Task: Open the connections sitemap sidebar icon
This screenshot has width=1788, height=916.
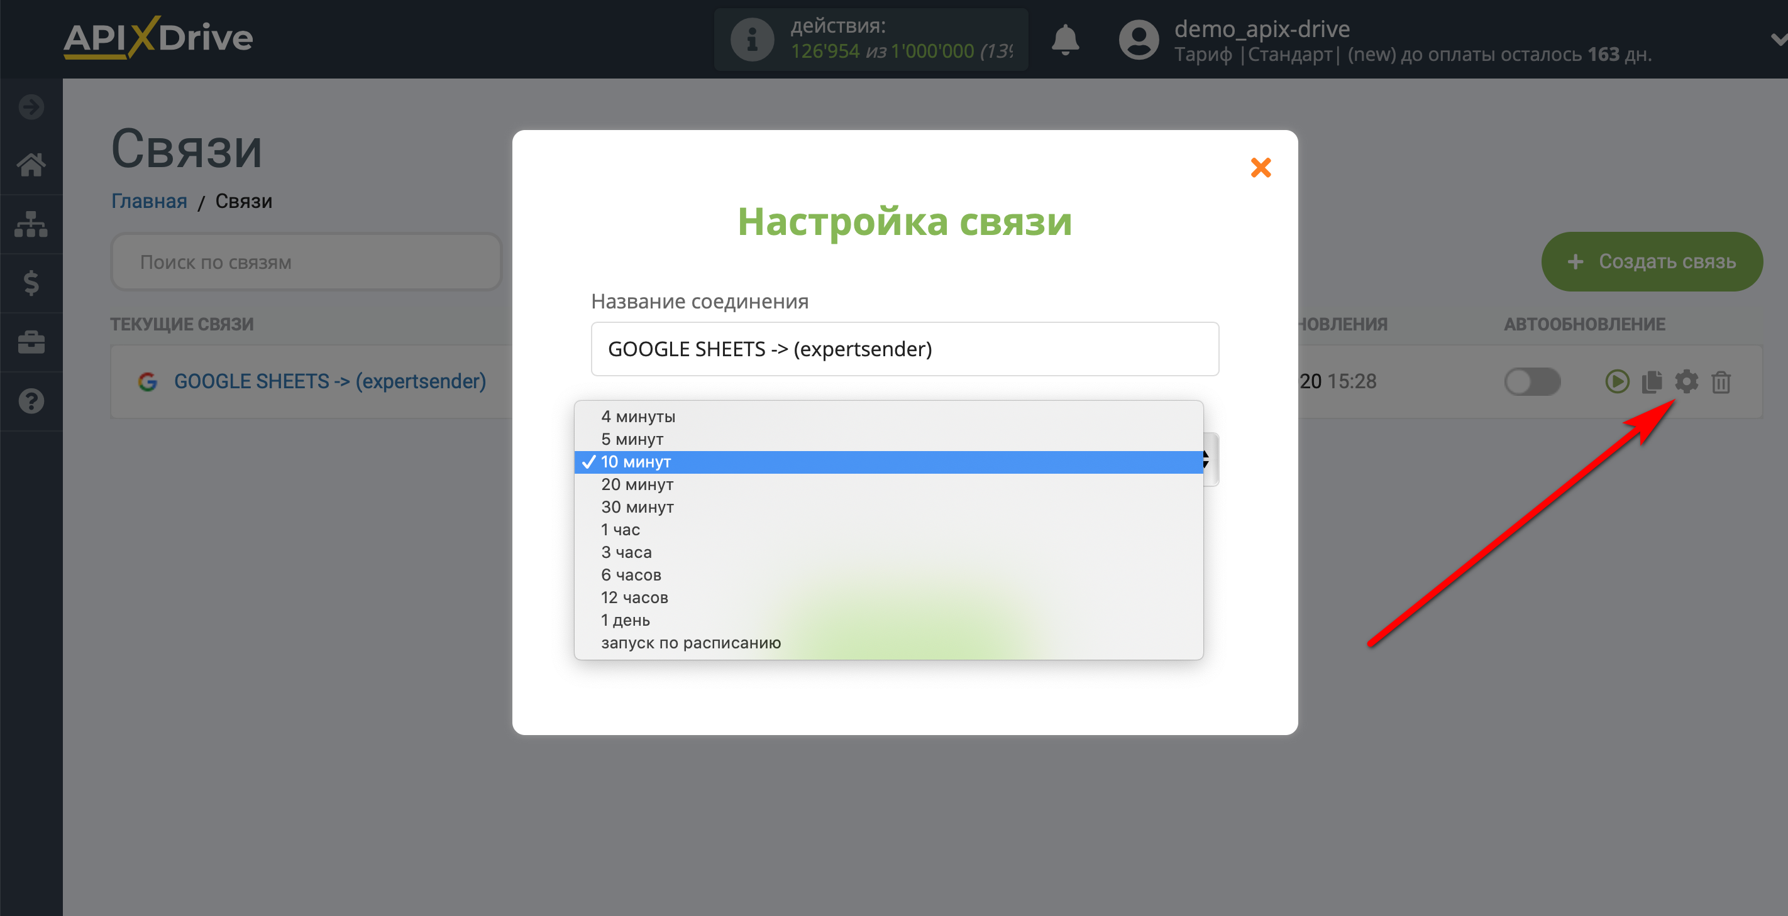Action: [31, 224]
